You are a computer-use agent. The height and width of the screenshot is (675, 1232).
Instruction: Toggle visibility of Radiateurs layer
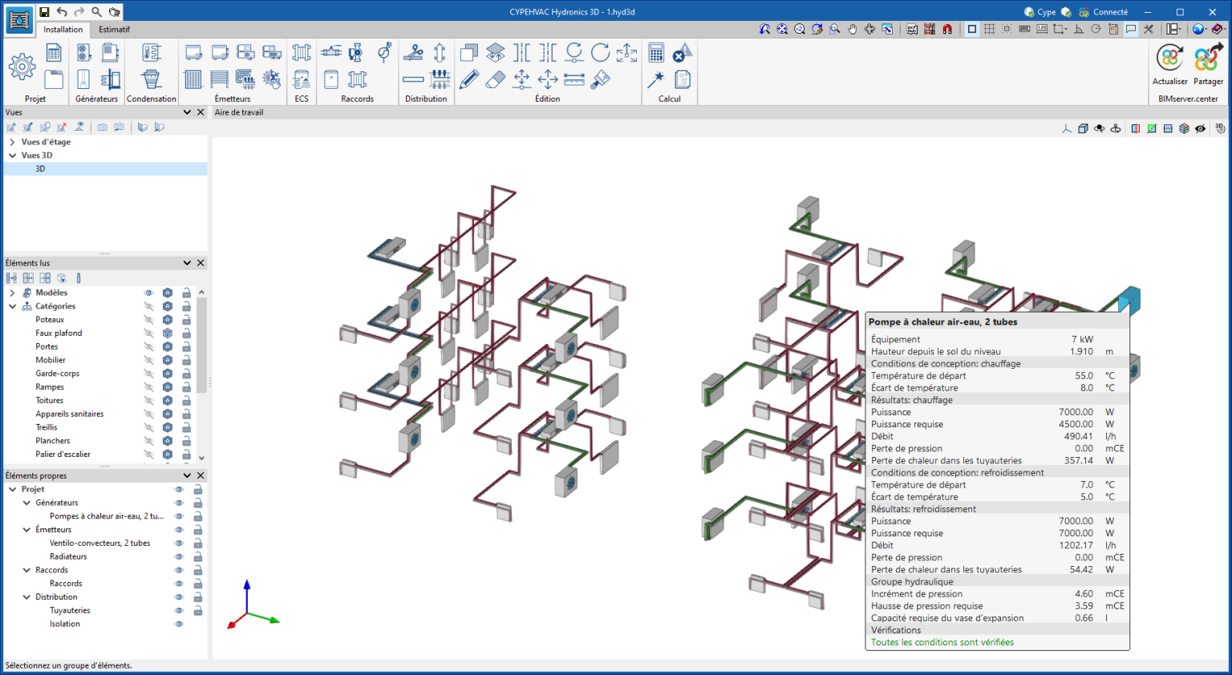[179, 557]
